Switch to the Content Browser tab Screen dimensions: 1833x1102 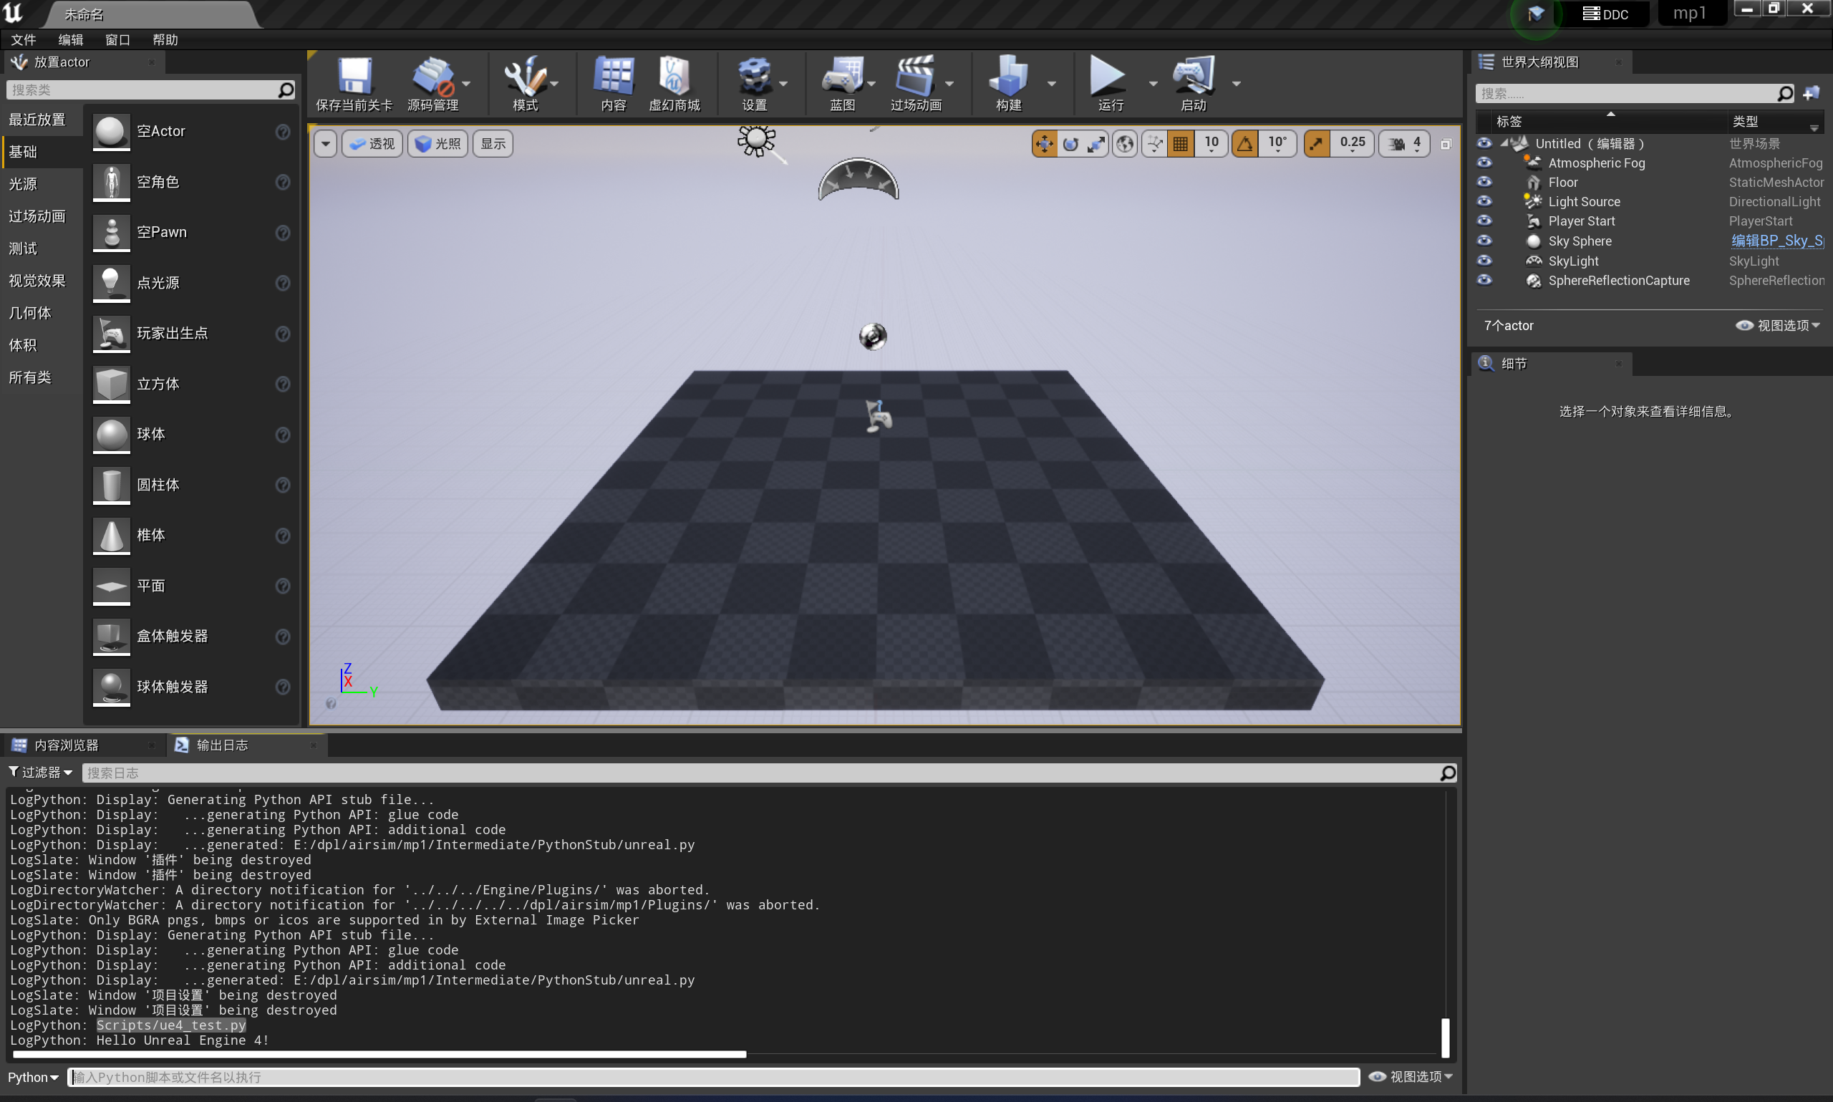tap(65, 745)
